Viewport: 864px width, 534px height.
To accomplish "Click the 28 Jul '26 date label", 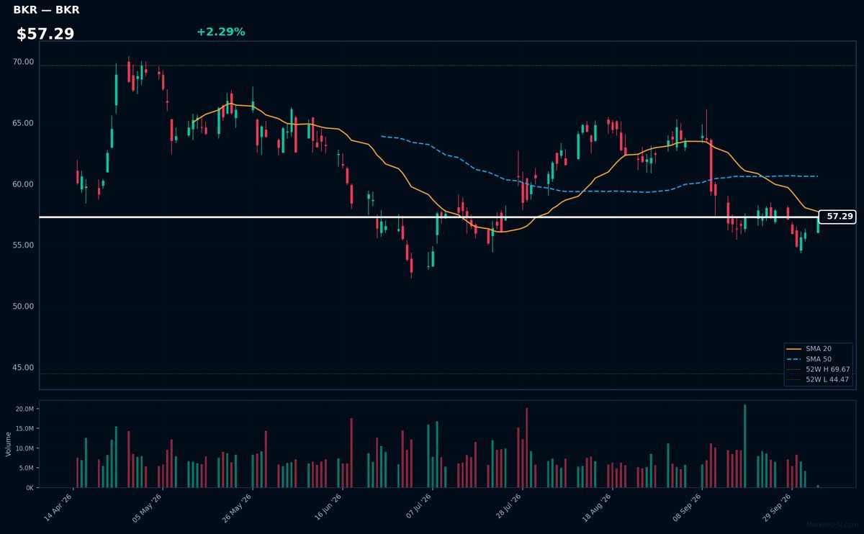I will [508, 507].
